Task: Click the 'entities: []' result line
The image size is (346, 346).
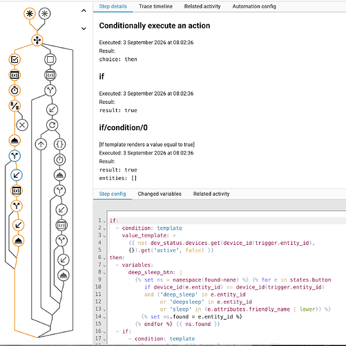Action: coord(118,178)
